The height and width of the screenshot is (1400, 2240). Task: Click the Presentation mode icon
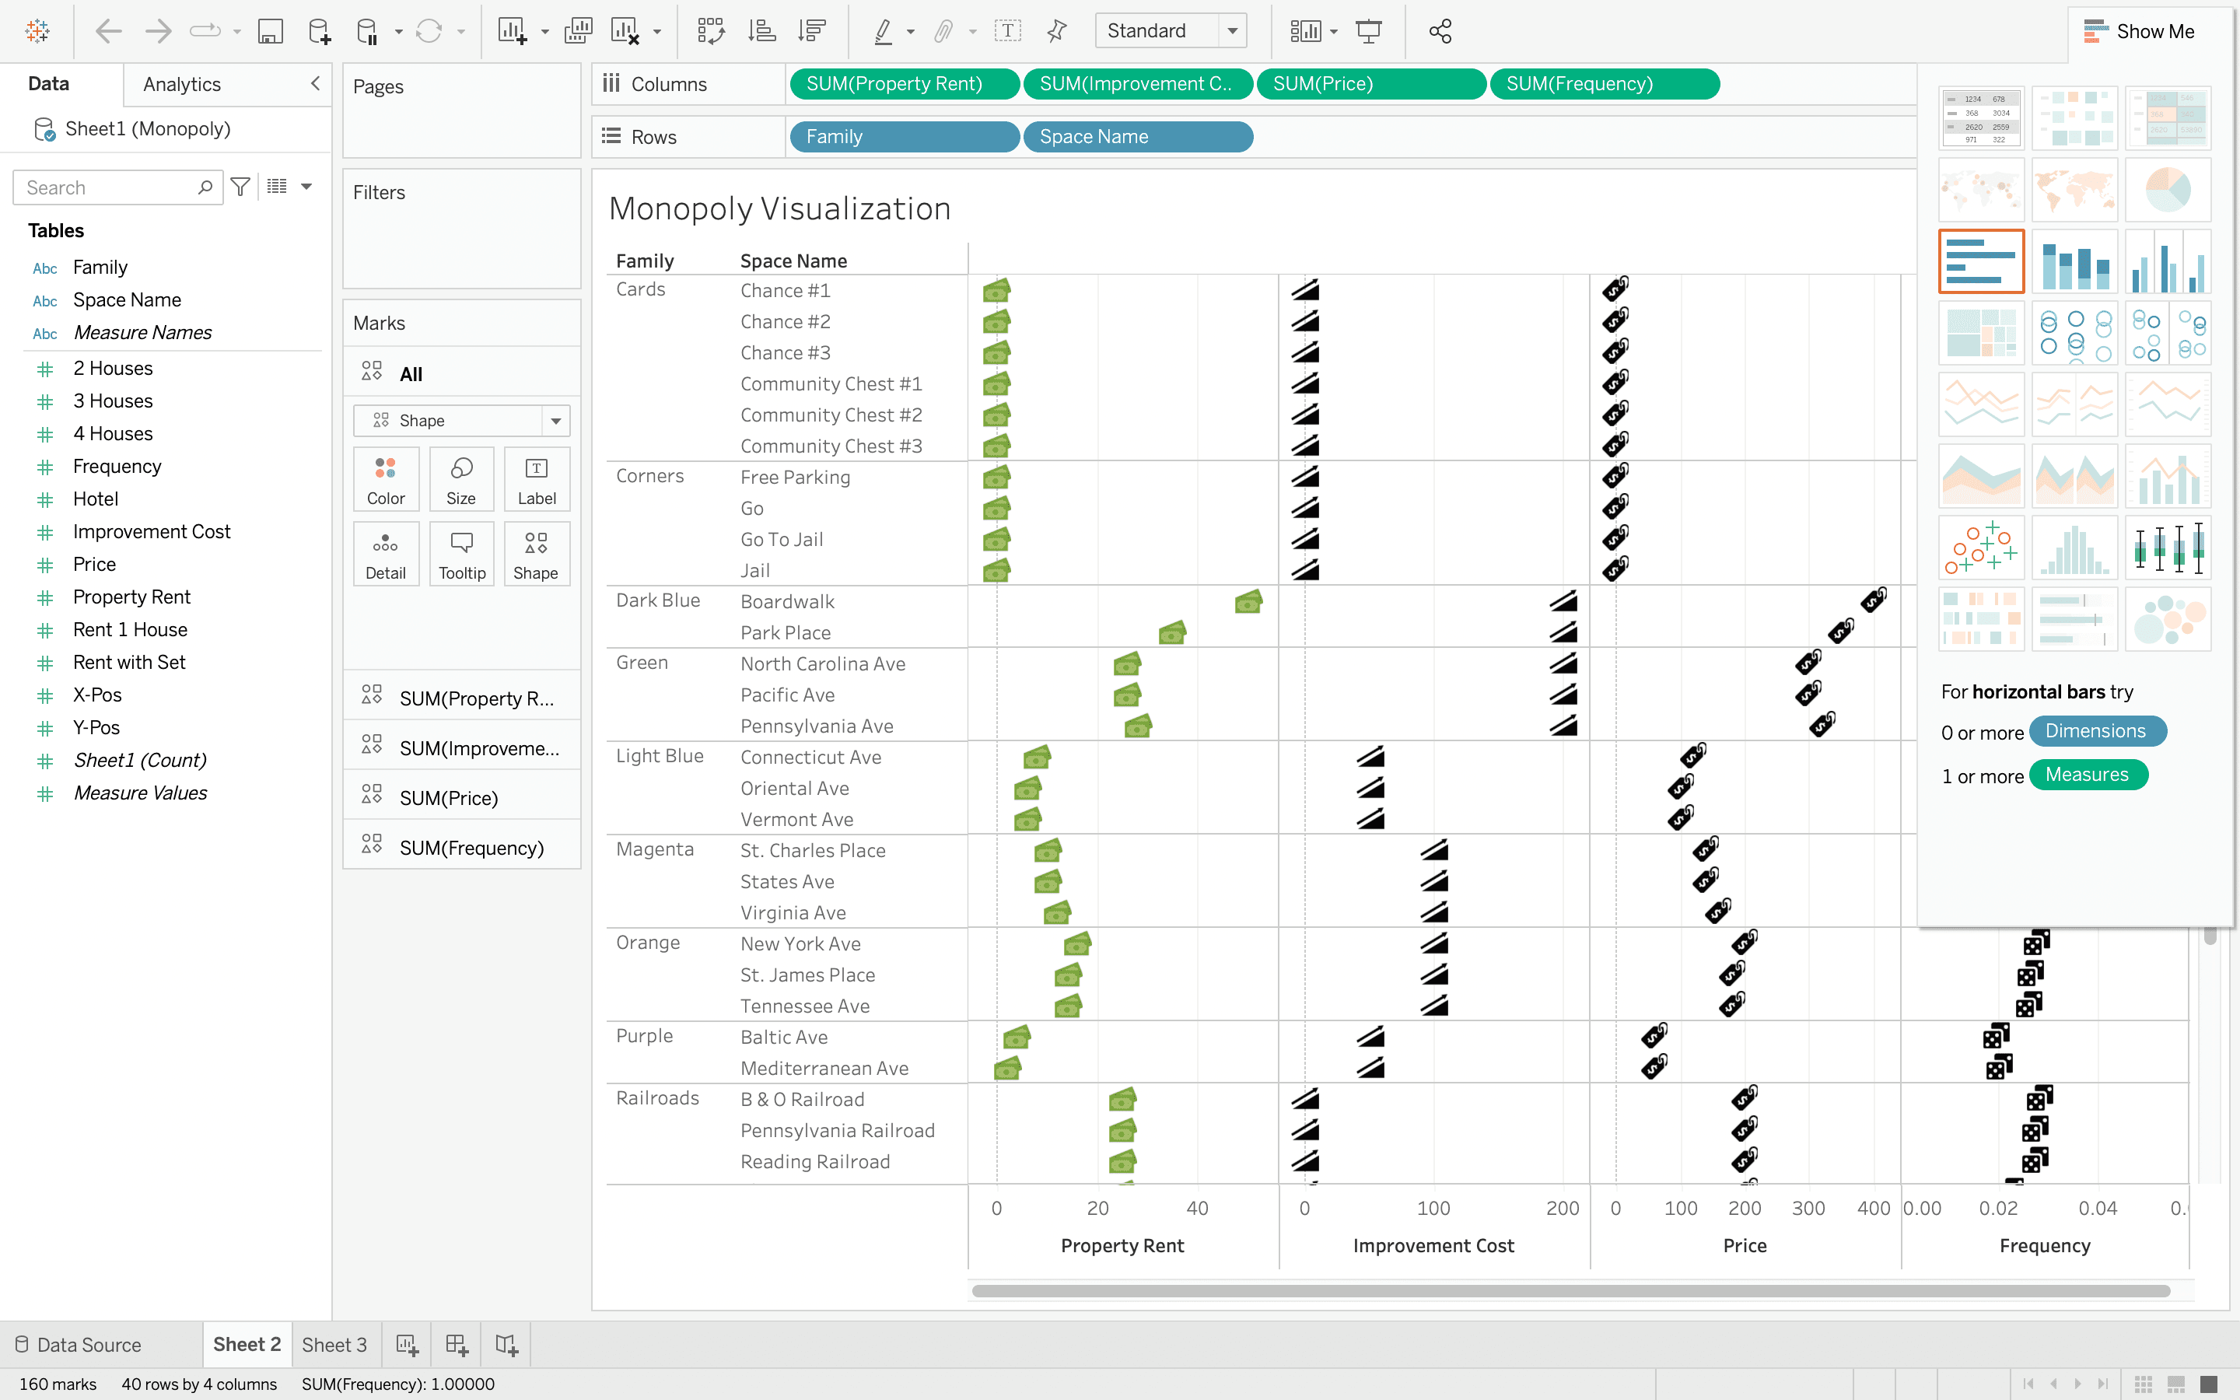pos(1368,31)
